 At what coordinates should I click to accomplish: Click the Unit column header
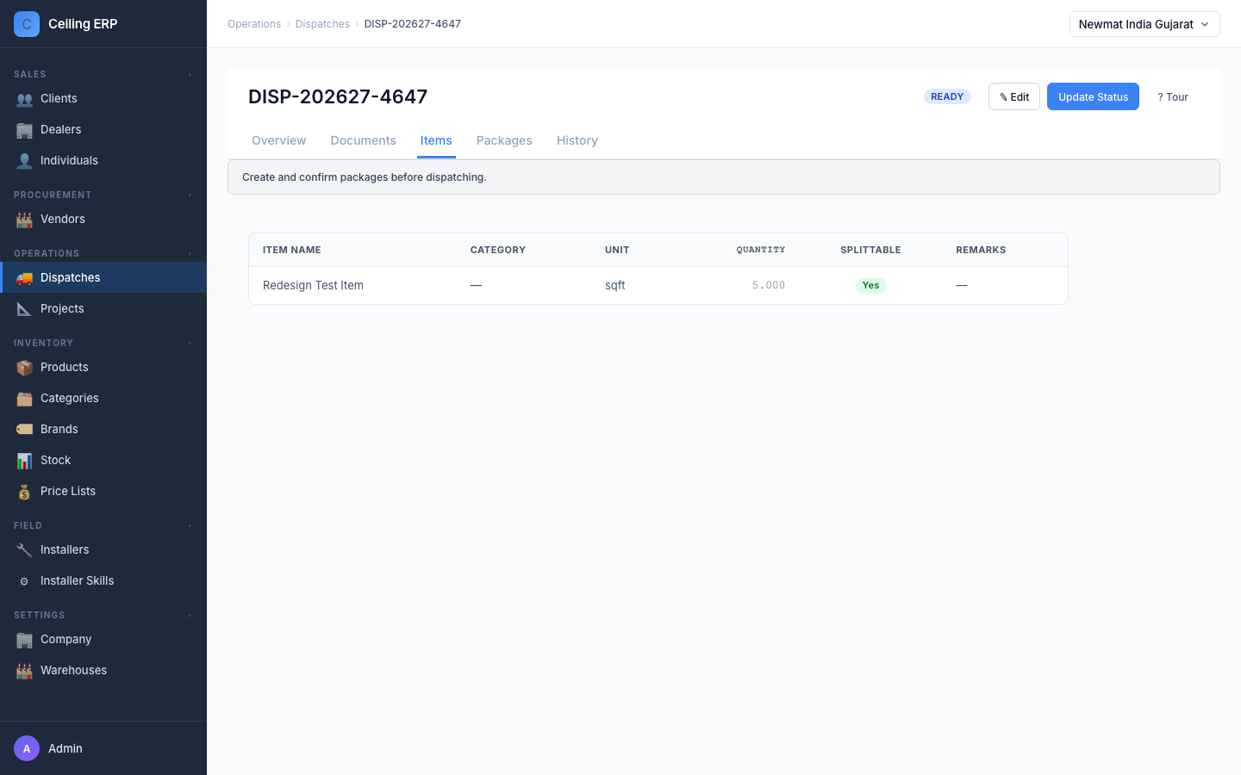pos(617,250)
